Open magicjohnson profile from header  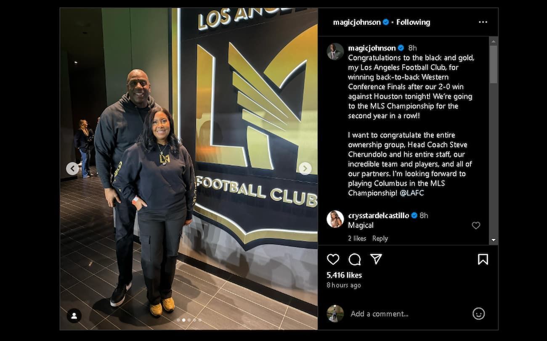click(x=357, y=22)
